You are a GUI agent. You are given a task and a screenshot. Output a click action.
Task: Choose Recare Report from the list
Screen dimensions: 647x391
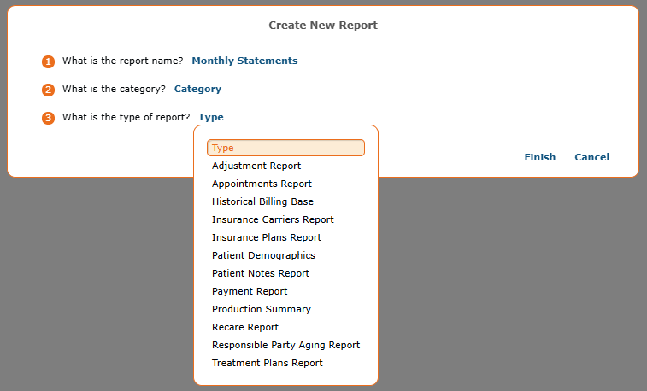coord(245,327)
